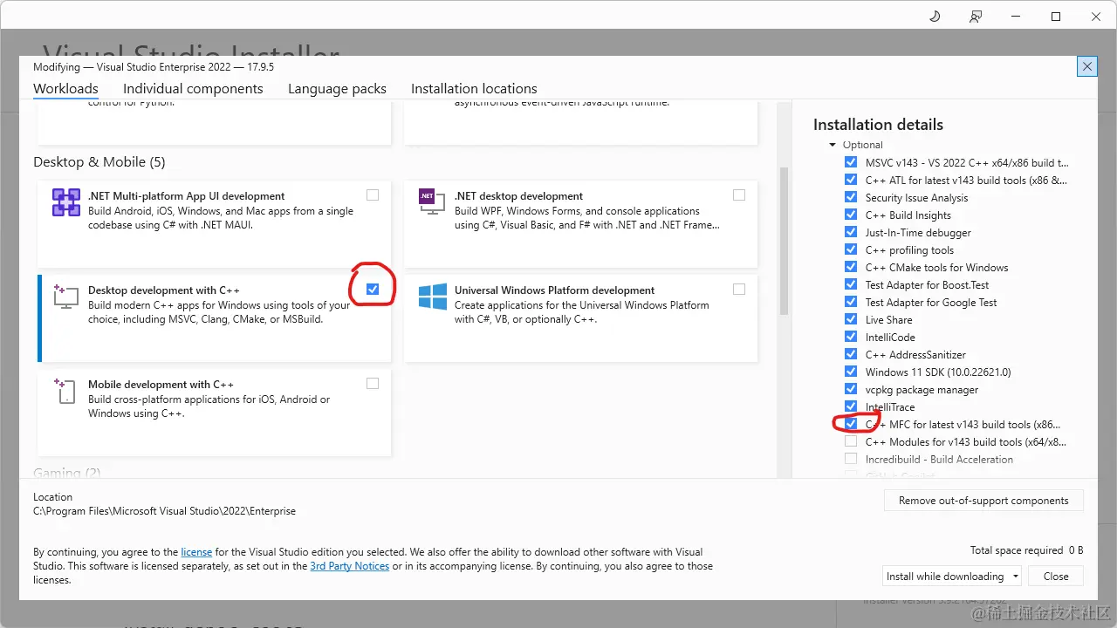Click Remove out-of-support components button
This screenshot has height=628, width=1117.
click(x=983, y=501)
